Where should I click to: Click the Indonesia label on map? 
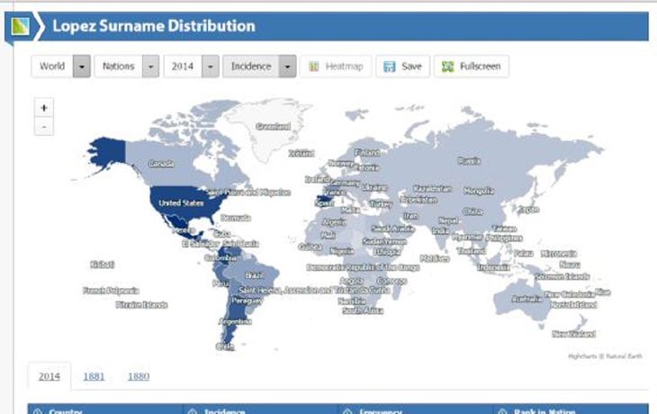tap(494, 267)
